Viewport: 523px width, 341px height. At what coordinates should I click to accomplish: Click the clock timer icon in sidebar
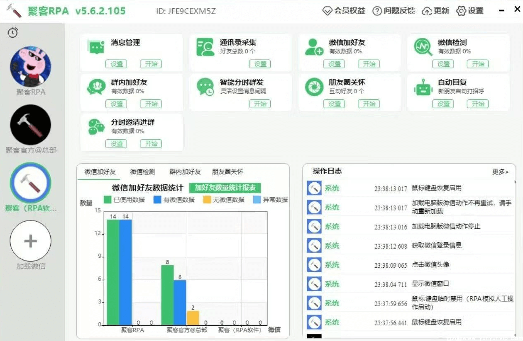point(13,33)
